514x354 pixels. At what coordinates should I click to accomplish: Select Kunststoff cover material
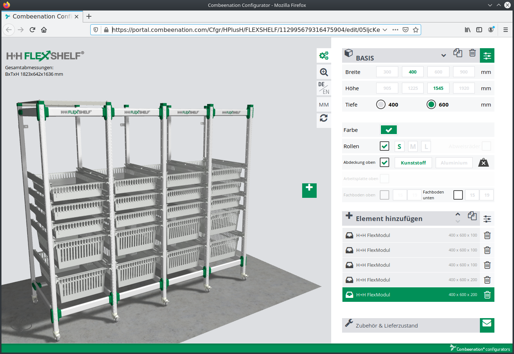(413, 163)
